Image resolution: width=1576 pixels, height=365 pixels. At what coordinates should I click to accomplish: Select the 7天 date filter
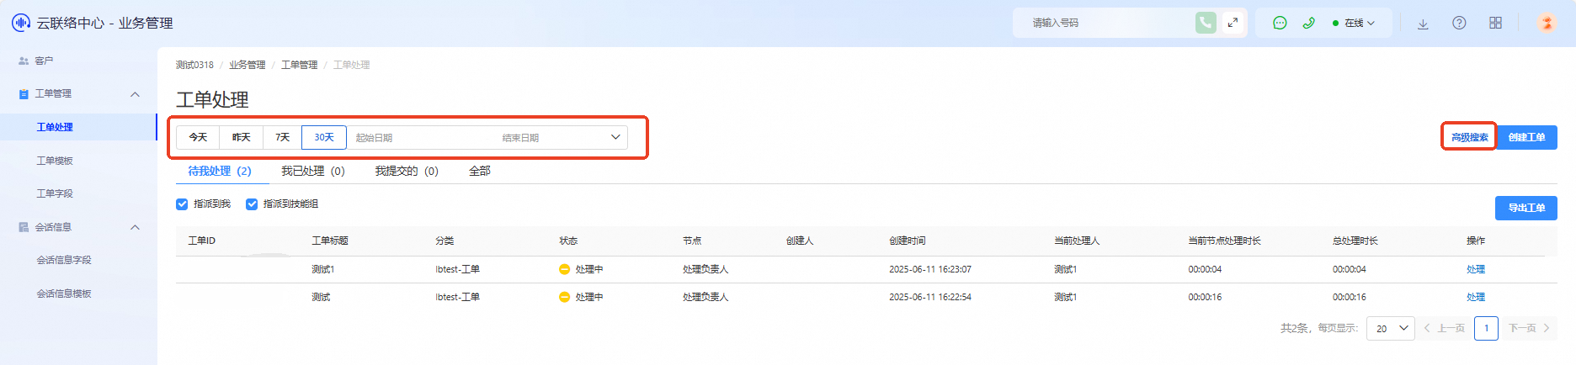point(283,137)
